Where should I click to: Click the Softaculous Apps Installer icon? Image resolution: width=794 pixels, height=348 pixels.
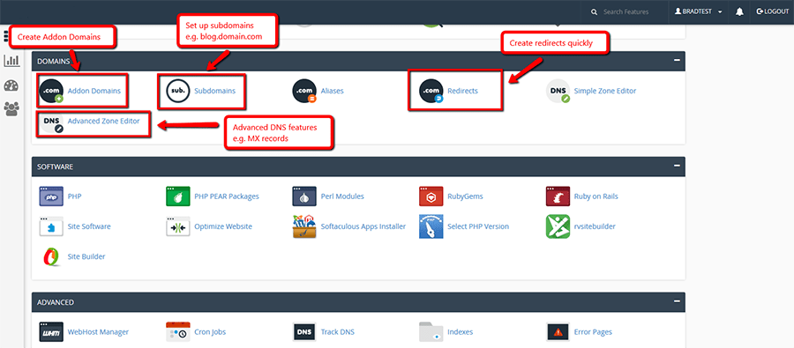pyautogui.click(x=304, y=226)
